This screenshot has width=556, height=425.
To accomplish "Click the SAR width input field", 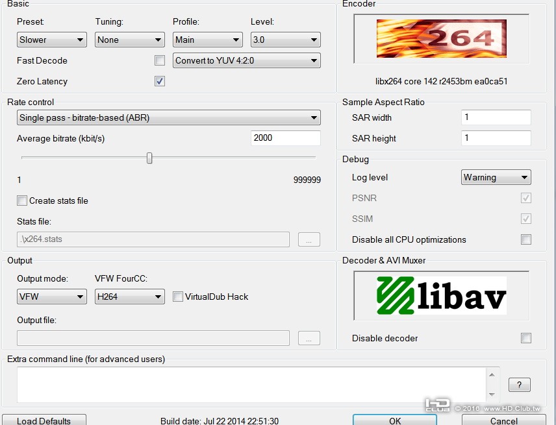I will click(496, 117).
